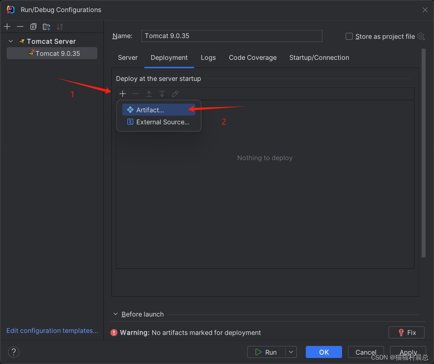Viewport: 434px width, 364px height.
Task: Open help with the question mark
Action: point(14,352)
